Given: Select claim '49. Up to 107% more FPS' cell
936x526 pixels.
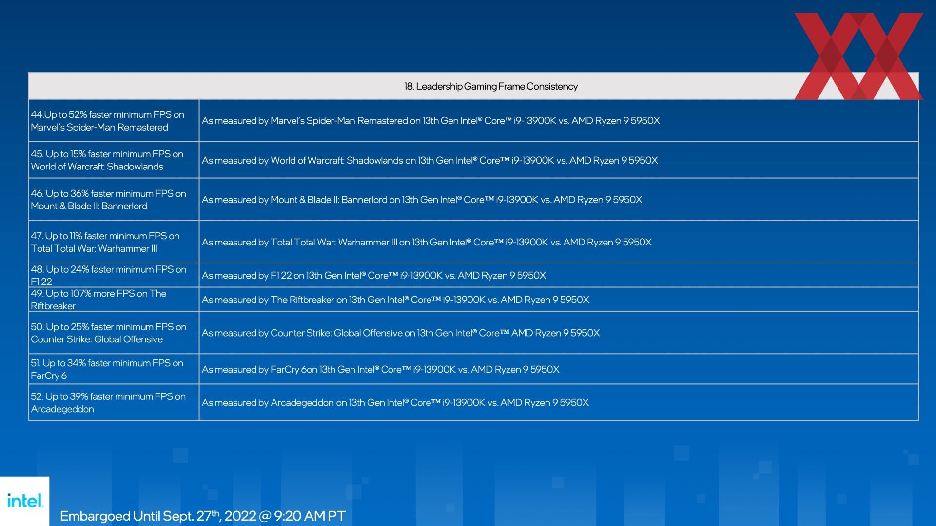Looking at the screenshot, I should point(114,300).
